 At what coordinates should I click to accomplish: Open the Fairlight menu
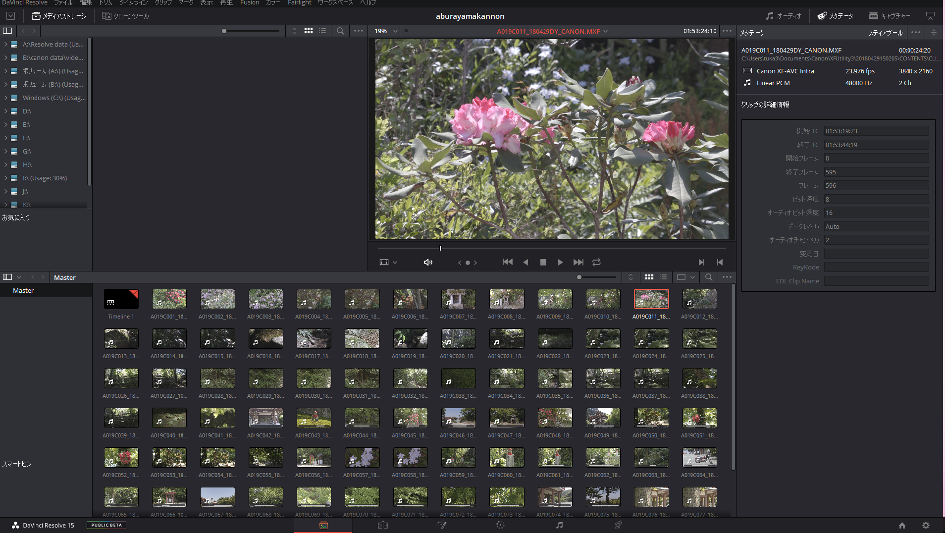(x=299, y=3)
